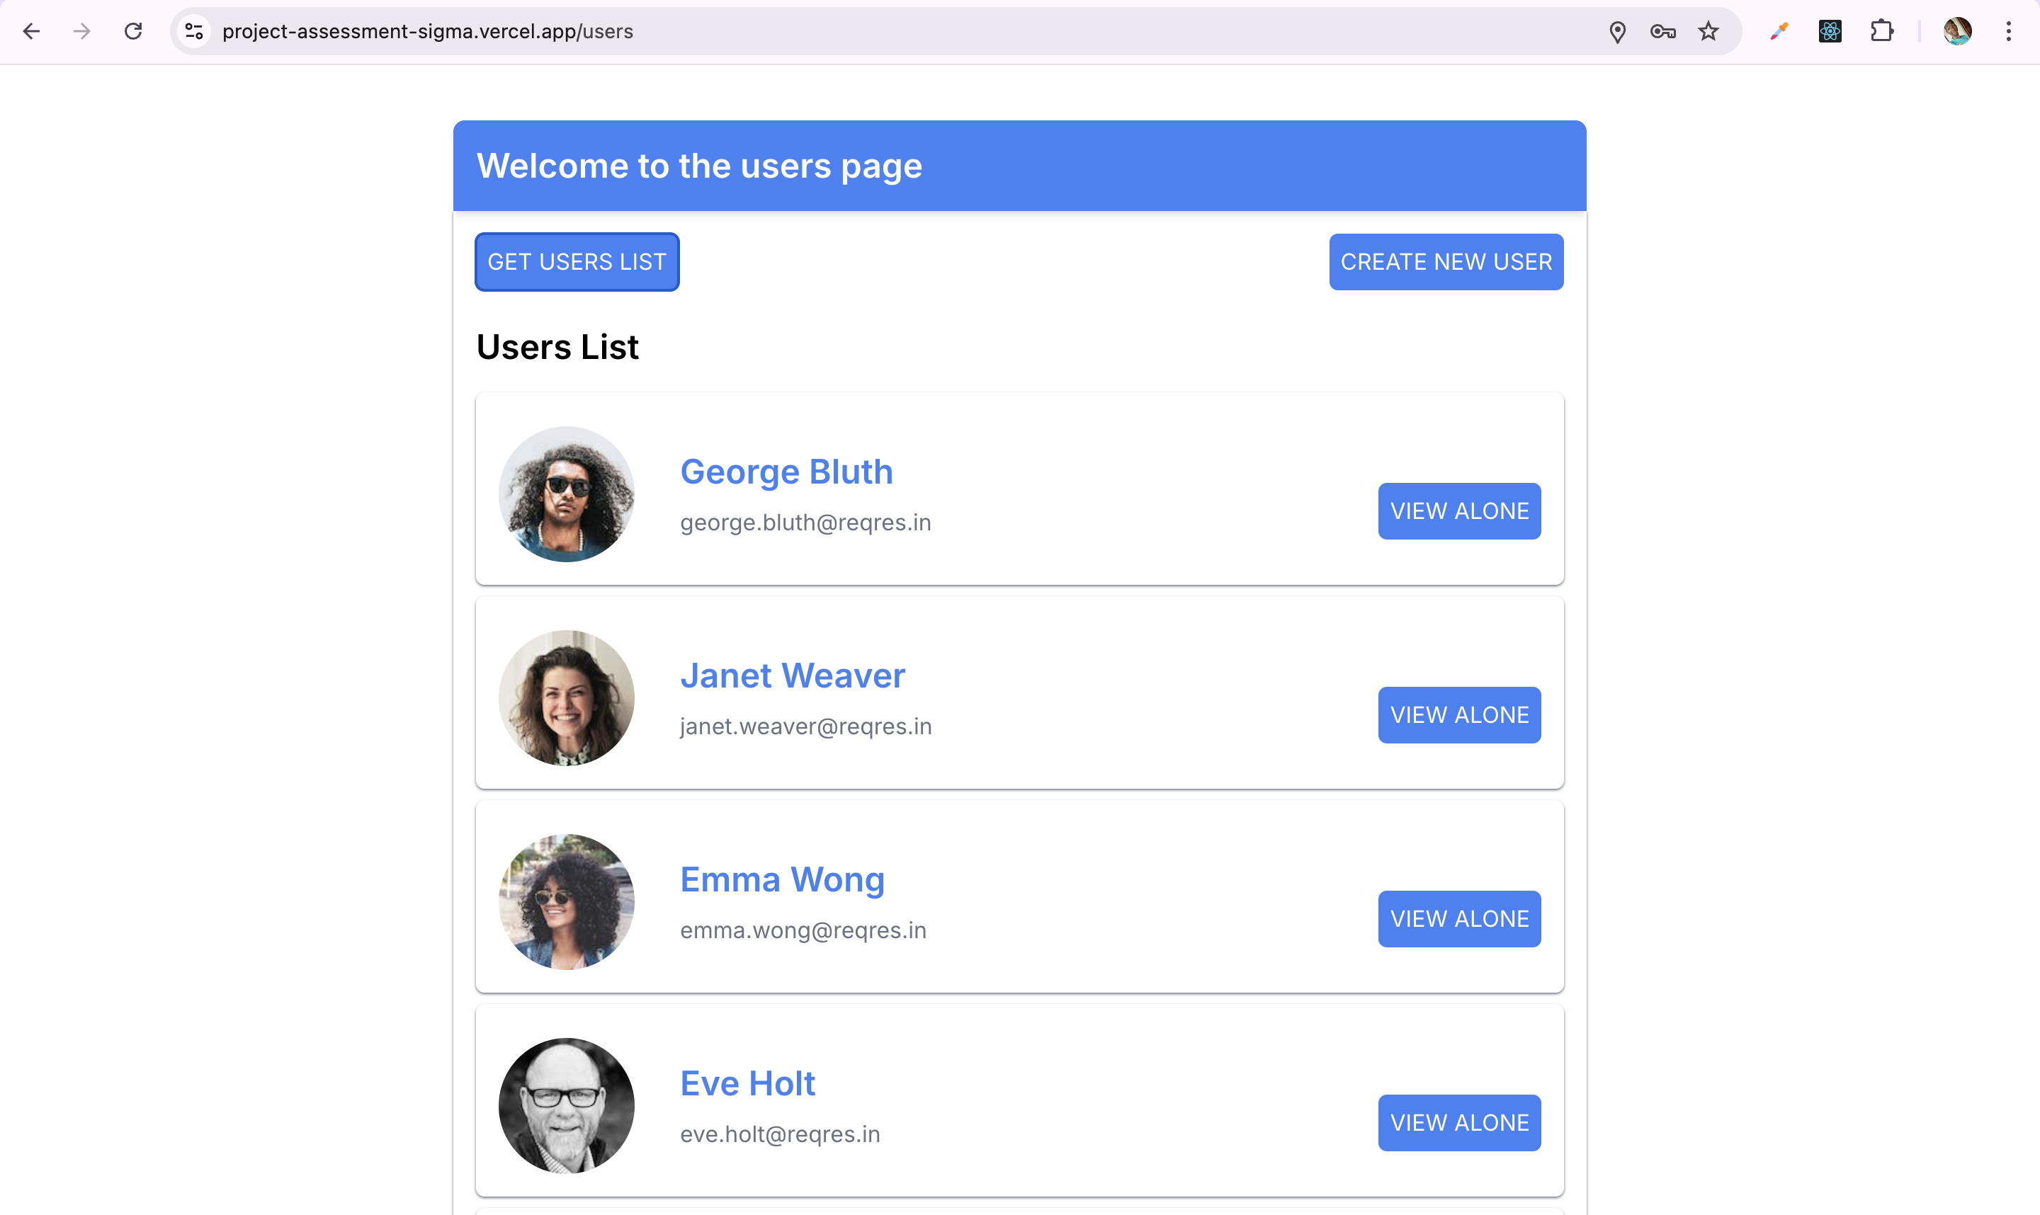Click the Eve Holt name link
This screenshot has width=2040, height=1215.
click(x=747, y=1083)
